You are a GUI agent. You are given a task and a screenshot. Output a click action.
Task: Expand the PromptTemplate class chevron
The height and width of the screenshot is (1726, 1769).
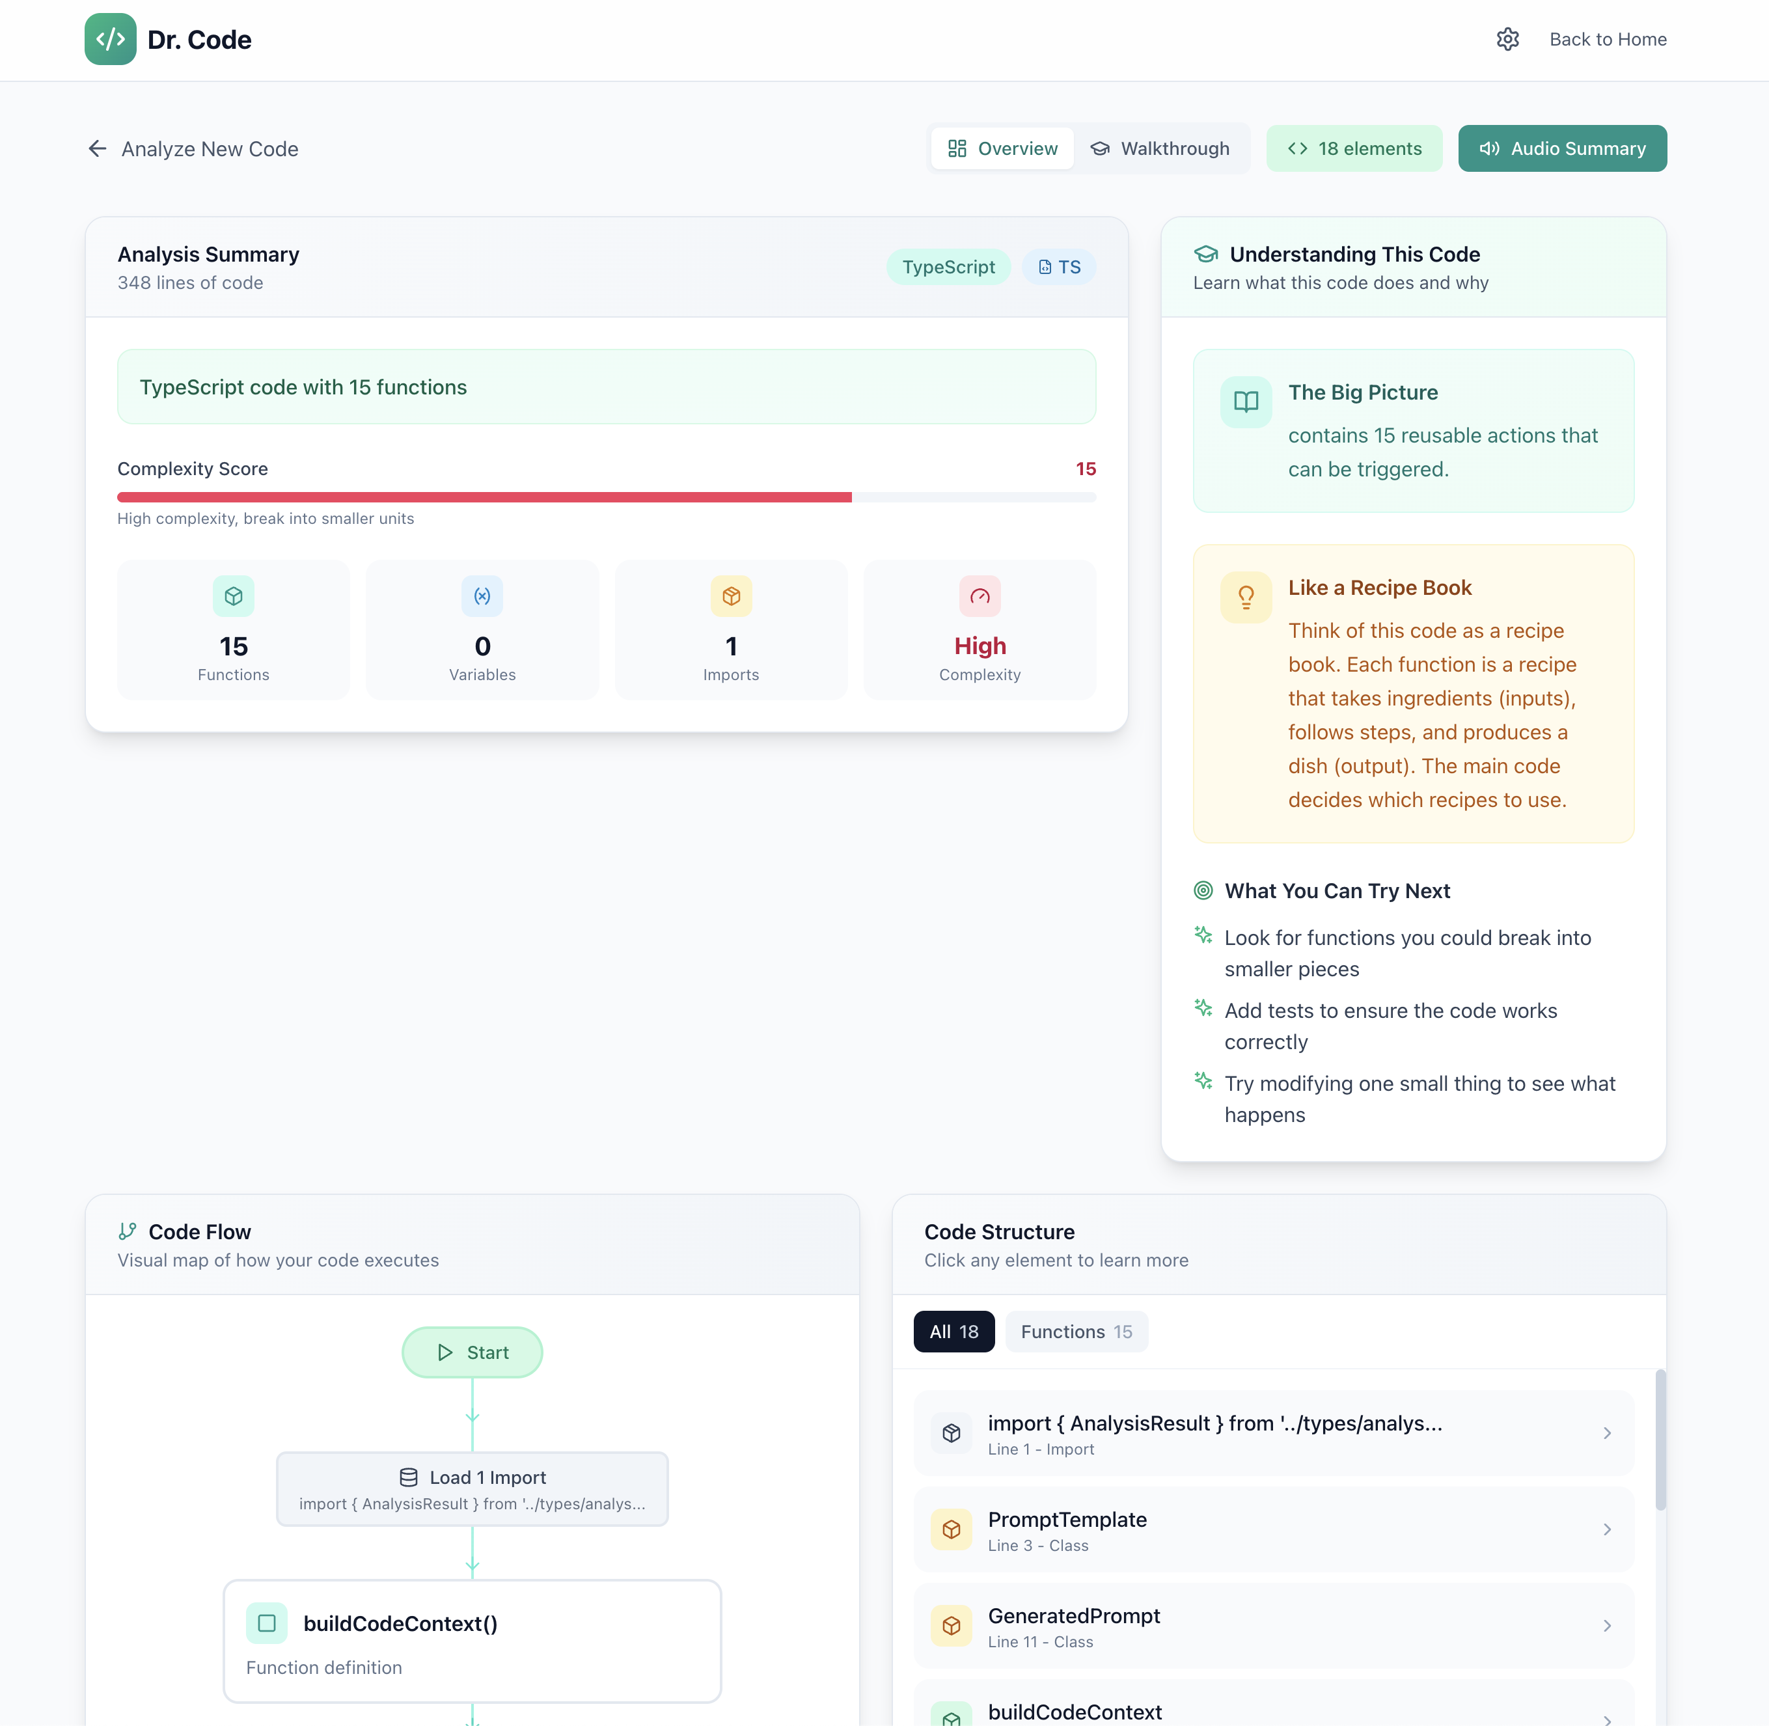1607,1529
